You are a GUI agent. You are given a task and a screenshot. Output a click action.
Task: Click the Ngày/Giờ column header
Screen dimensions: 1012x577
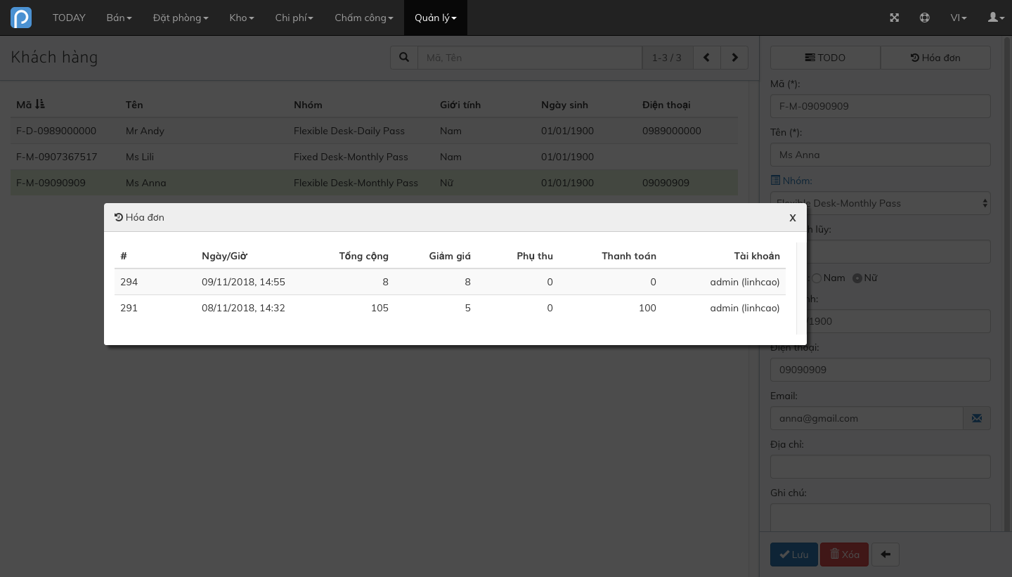(224, 256)
